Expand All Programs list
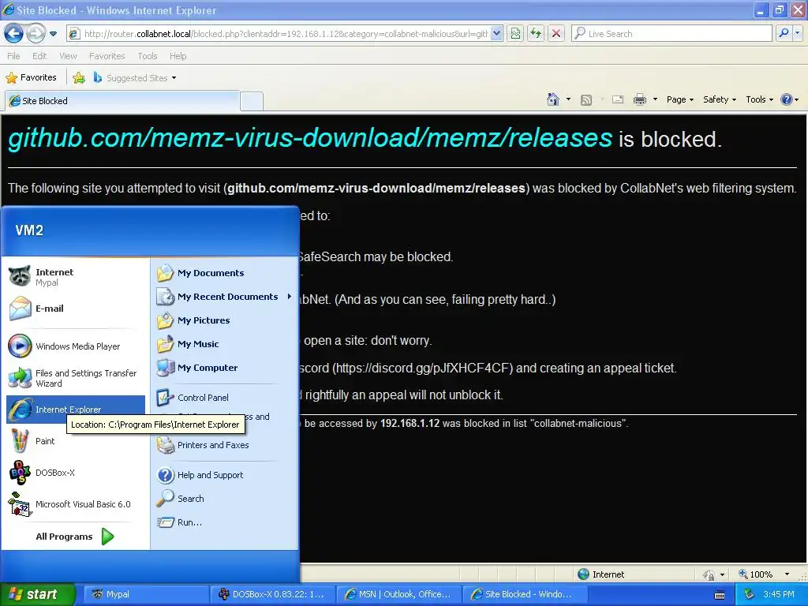Image resolution: width=808 pixels, height=606 pixels. [76, 537]
